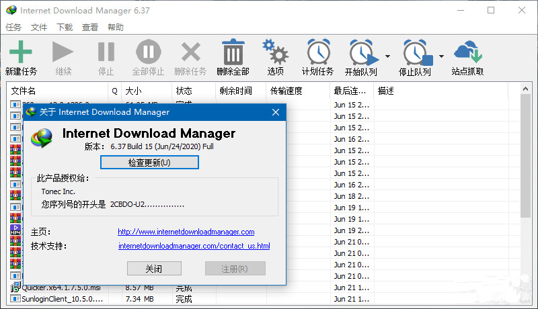Click the Delete Task (删除任务) X icon
This screenshot has height=309, width=538.
point(191,52)
